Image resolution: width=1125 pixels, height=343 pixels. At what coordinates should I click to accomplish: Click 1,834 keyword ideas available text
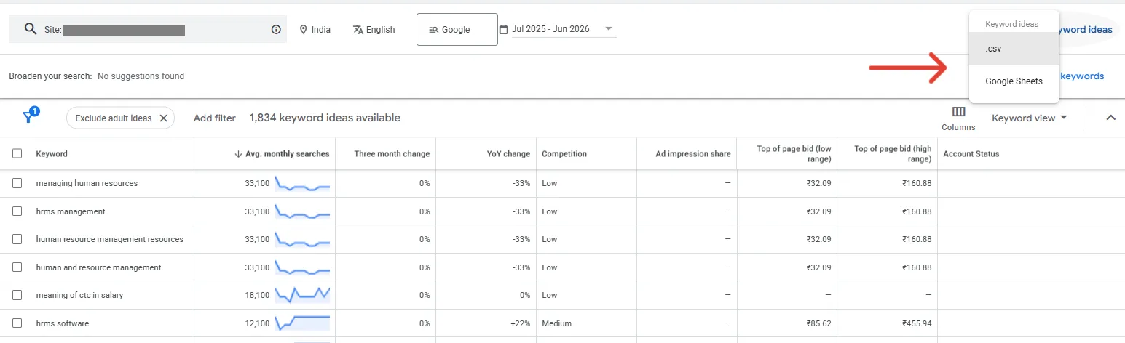[325, 118]
